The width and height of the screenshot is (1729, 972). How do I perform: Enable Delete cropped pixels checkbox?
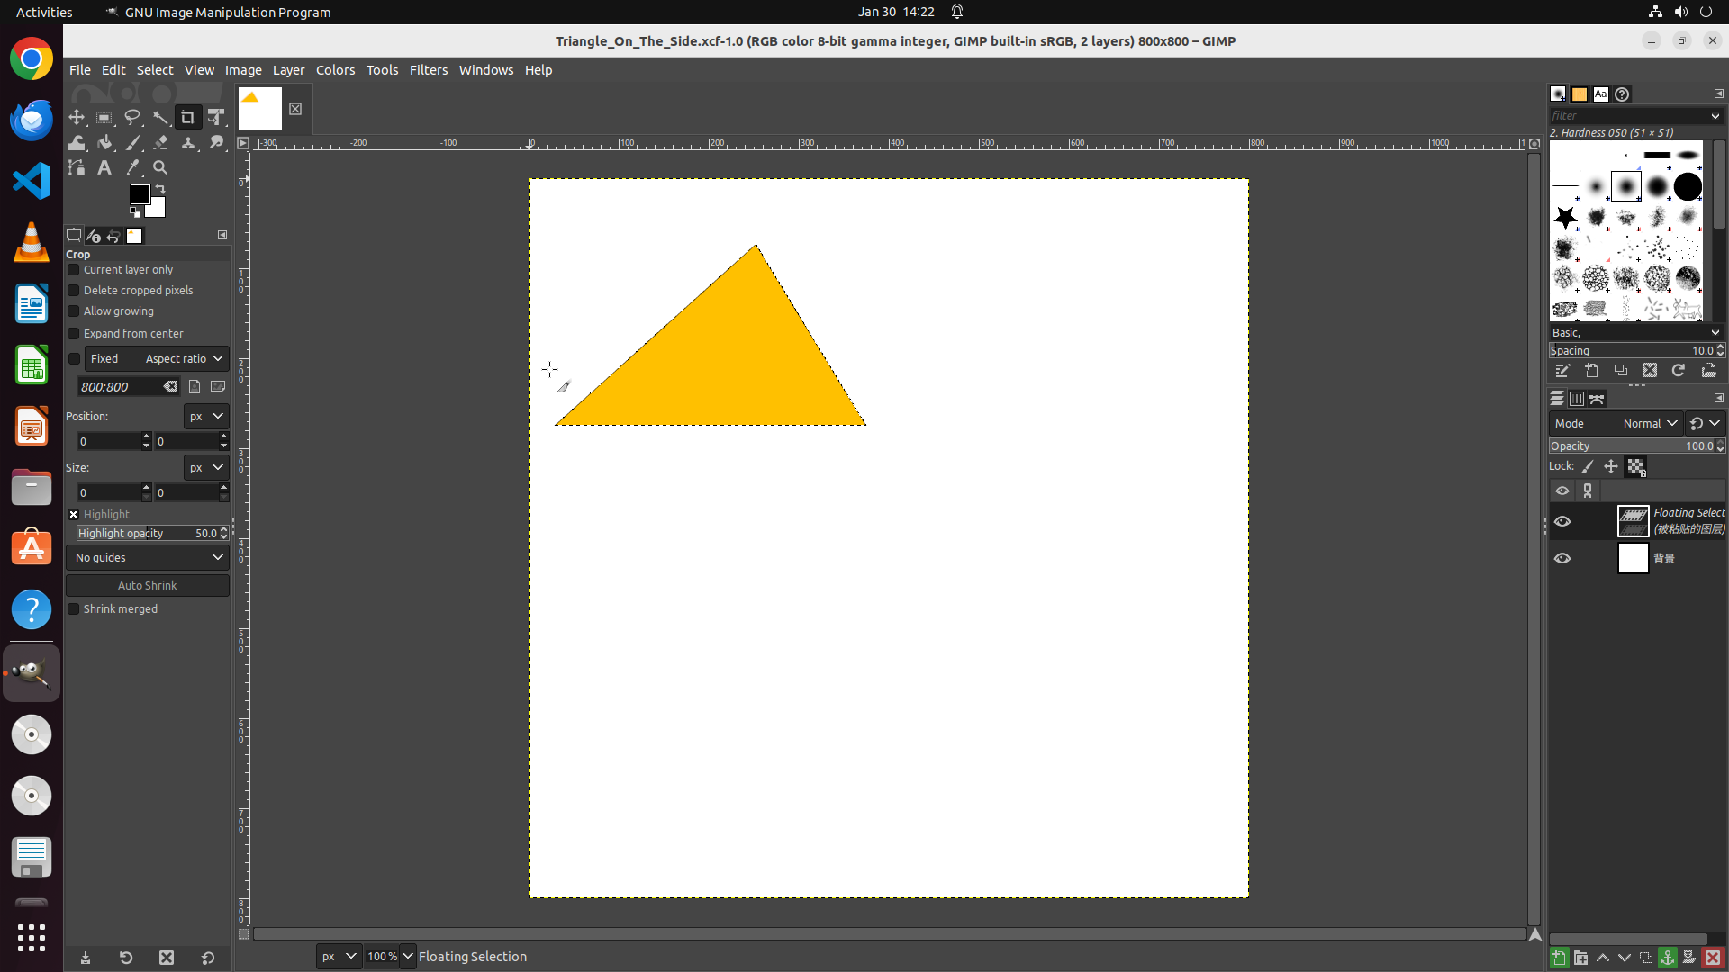pos(74,291)
